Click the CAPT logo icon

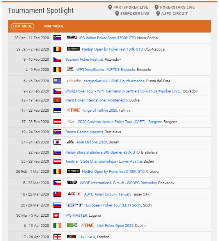click(71, 121)
